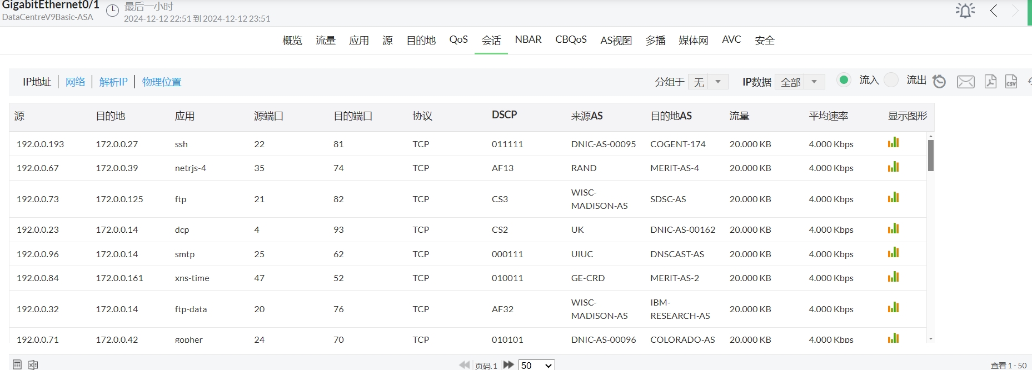The height and width of the screenshot is (370, 1032).
Task: Open the rows-per-page dropdown showing 50
Action: (536, 365)
